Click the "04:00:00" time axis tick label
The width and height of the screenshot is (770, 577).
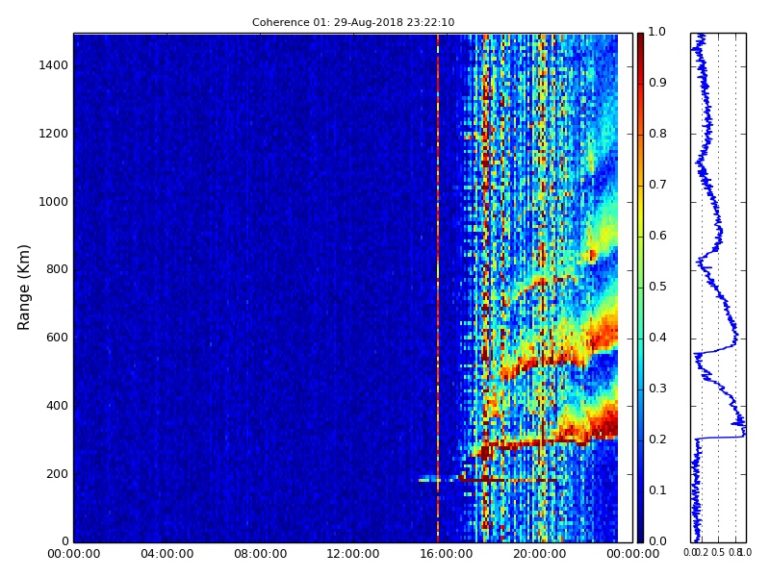click(x=167, y=554)
